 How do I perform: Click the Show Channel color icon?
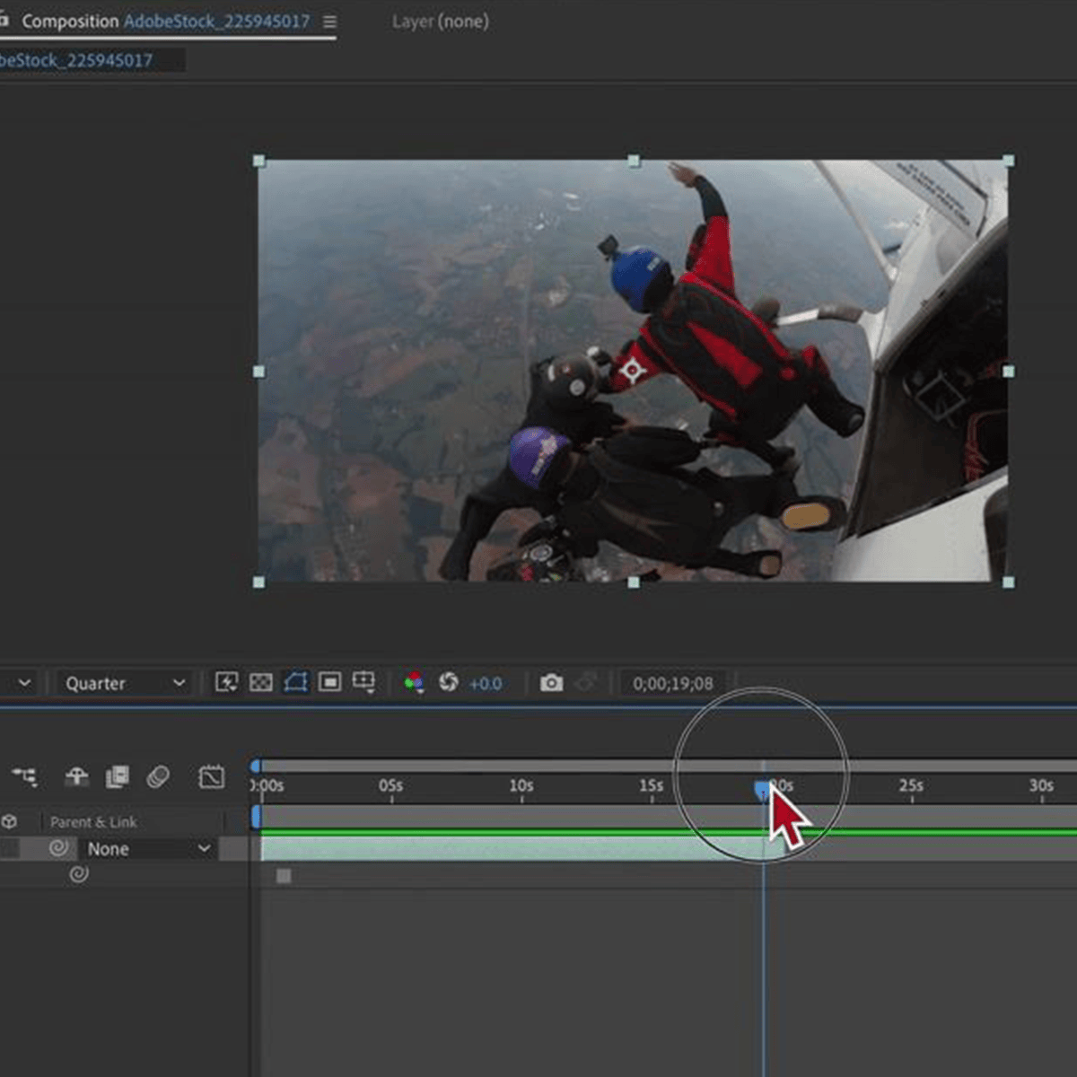(x=414, y=683)
